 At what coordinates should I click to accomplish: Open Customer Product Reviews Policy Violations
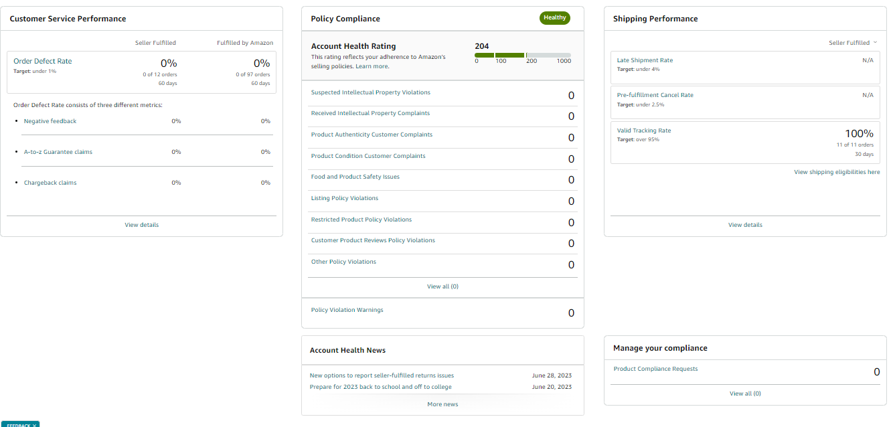pyautogui.click(x=373, y=240)
